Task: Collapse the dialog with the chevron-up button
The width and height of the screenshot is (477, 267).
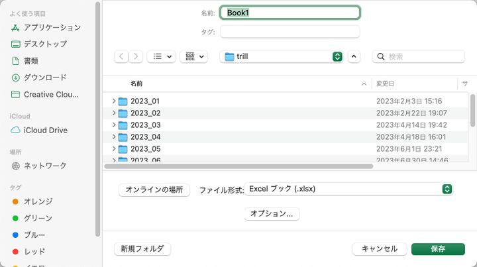Action: (x=354, y=57)
